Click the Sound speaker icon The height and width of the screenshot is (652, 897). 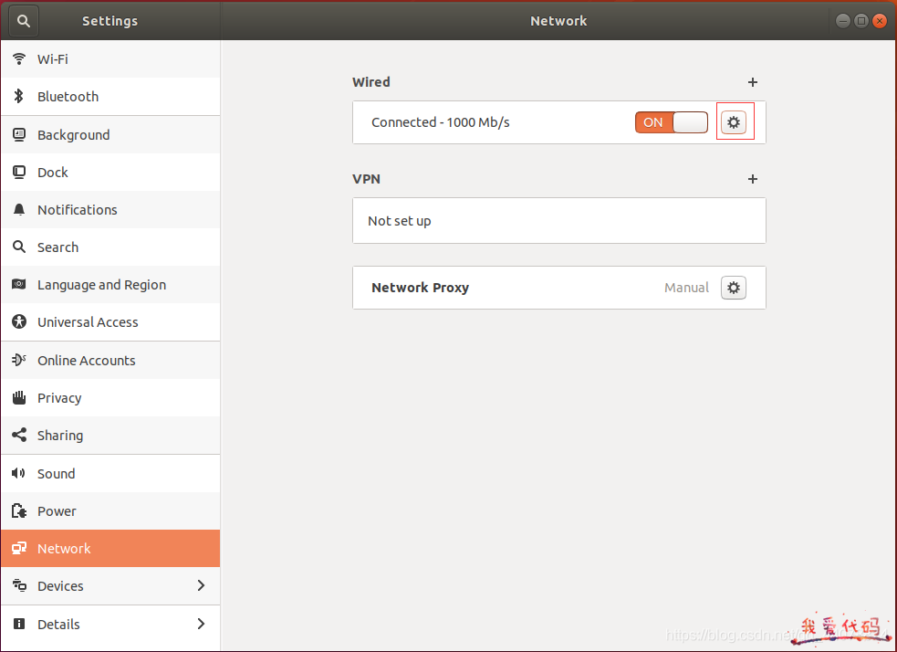point(19,473)
